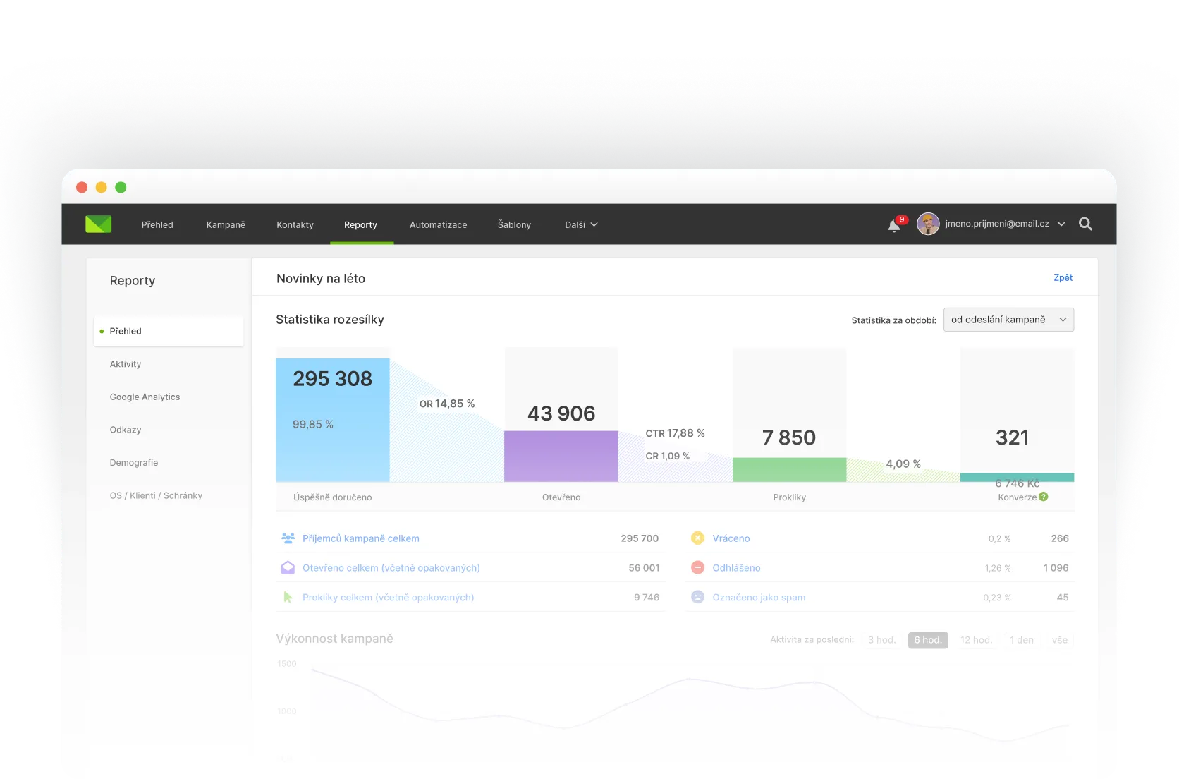
Task: Click the search magnifier icon
Action: pos(1086,224)
